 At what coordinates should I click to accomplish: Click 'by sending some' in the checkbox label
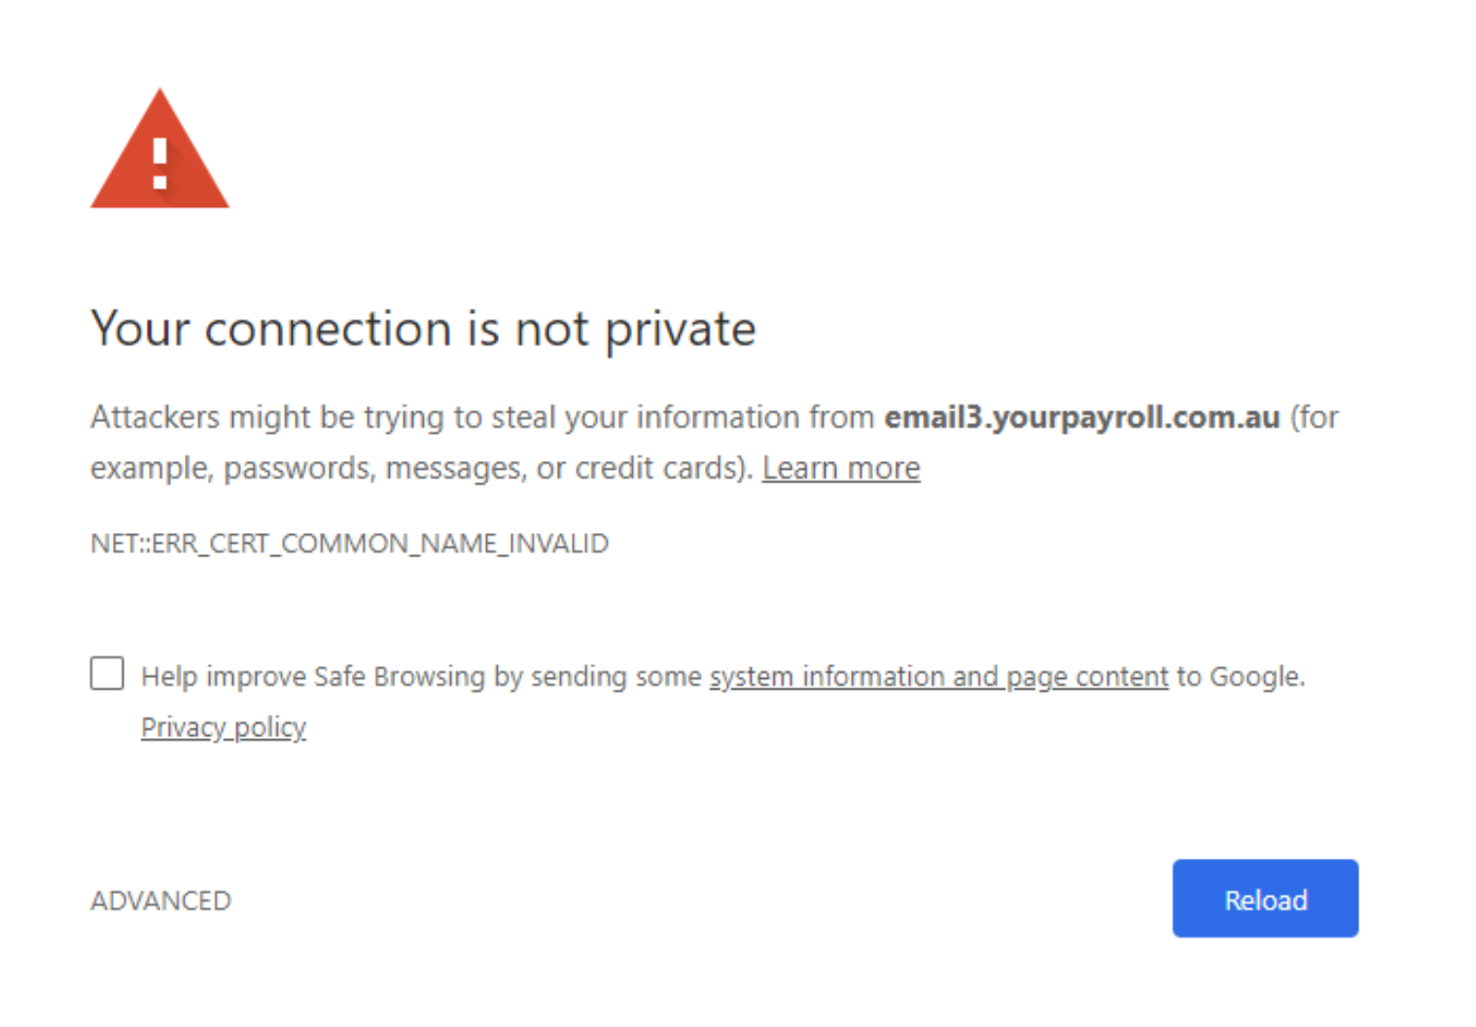(597, 676)
